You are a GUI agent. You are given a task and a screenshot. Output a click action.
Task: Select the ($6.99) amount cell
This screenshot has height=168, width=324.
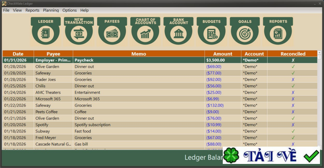(223, 99)
